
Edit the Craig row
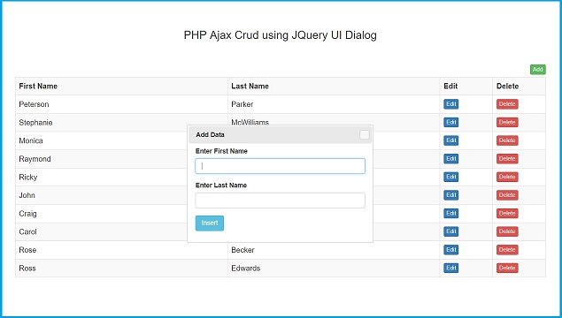(x=450, y=213)
